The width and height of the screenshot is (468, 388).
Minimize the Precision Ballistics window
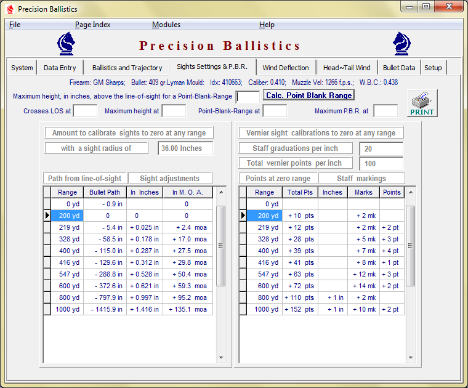[409, 7]
